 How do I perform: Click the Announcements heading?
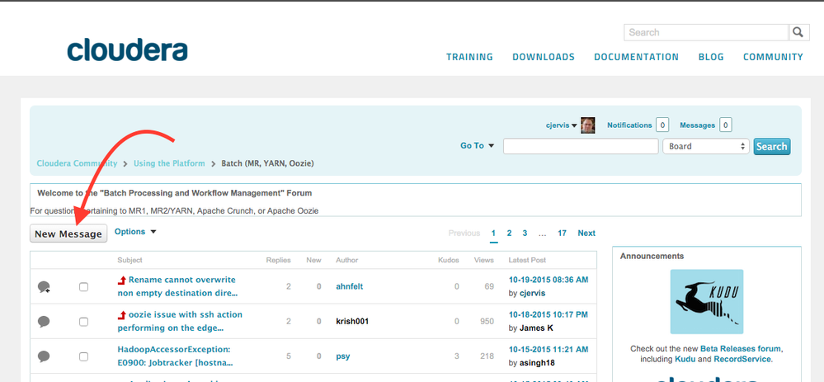click(x=652, y=256)
